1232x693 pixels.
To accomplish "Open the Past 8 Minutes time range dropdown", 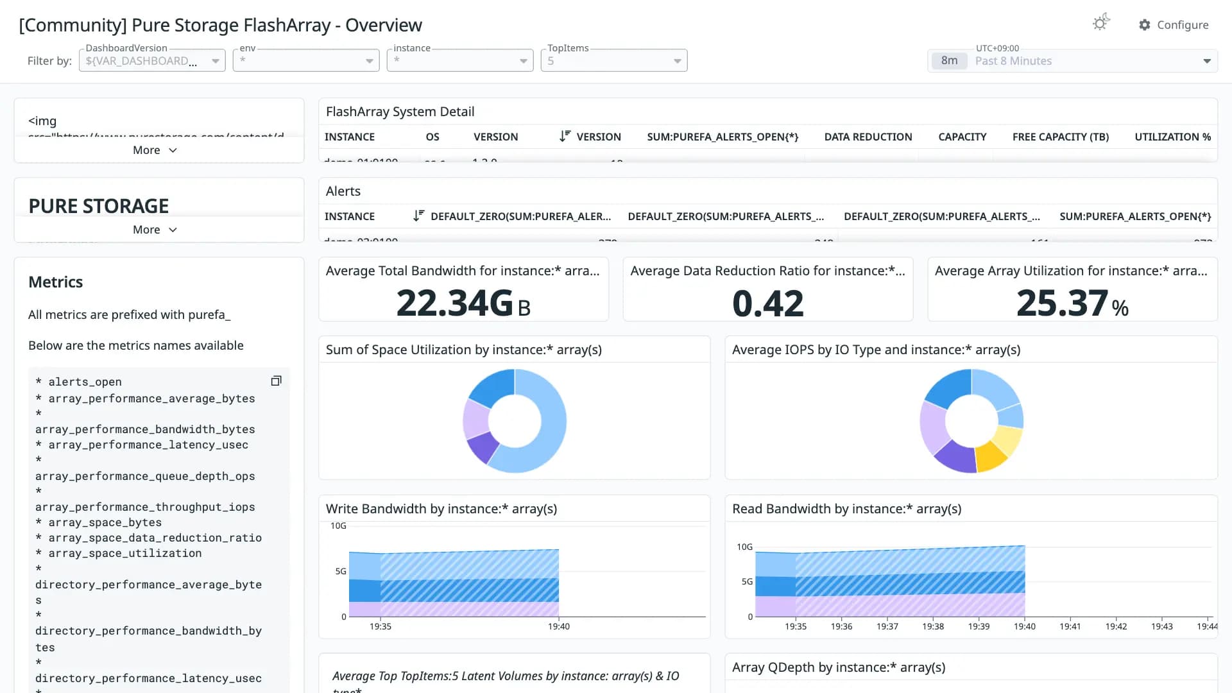I will pos(1072,60).
